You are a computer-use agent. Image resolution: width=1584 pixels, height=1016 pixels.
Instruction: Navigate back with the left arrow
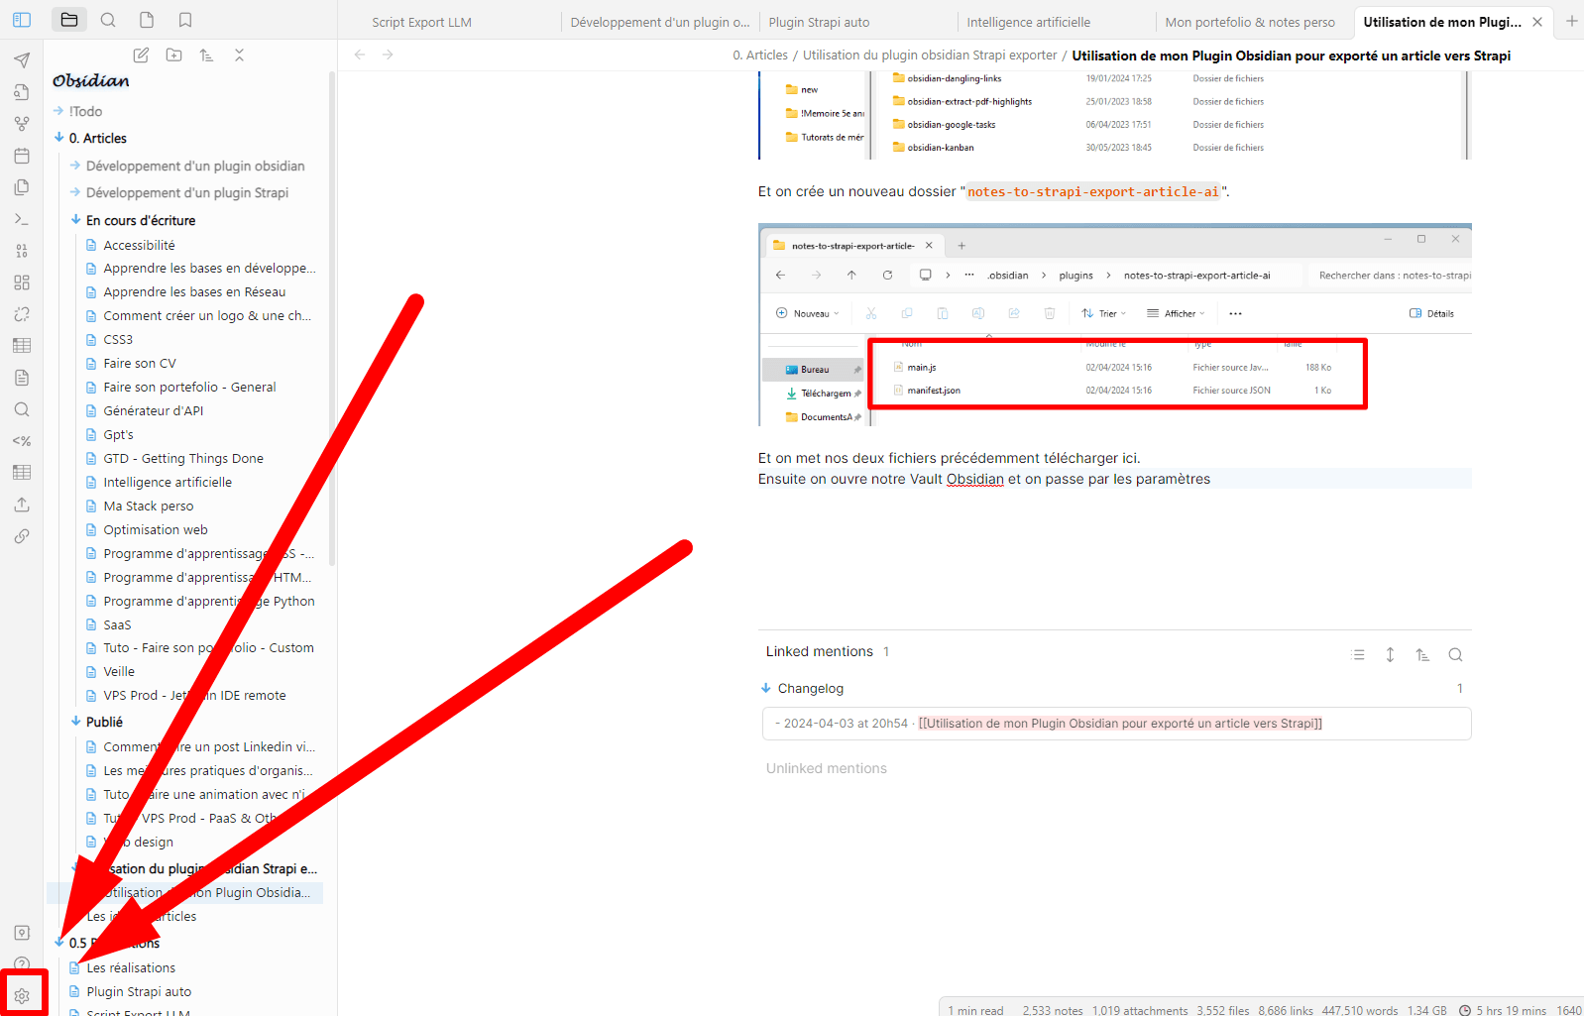coord(360,55)
